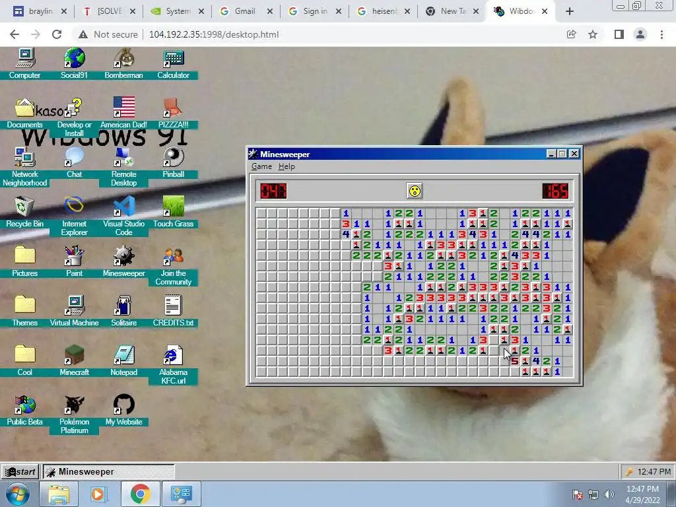The height and width of the screenshot is (507, 676).
Task: Open the Chrome profile avatar
Action: [x=640, y=34]
